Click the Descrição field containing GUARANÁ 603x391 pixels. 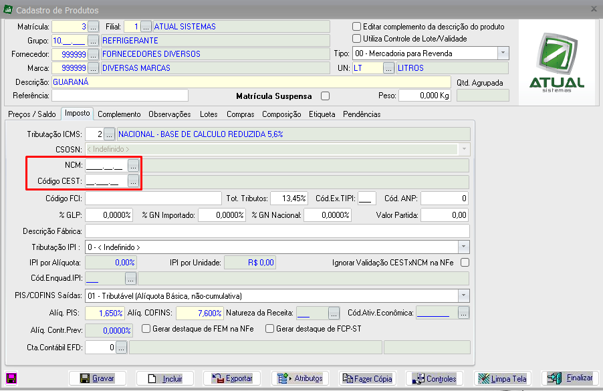(x=251, y=82)
